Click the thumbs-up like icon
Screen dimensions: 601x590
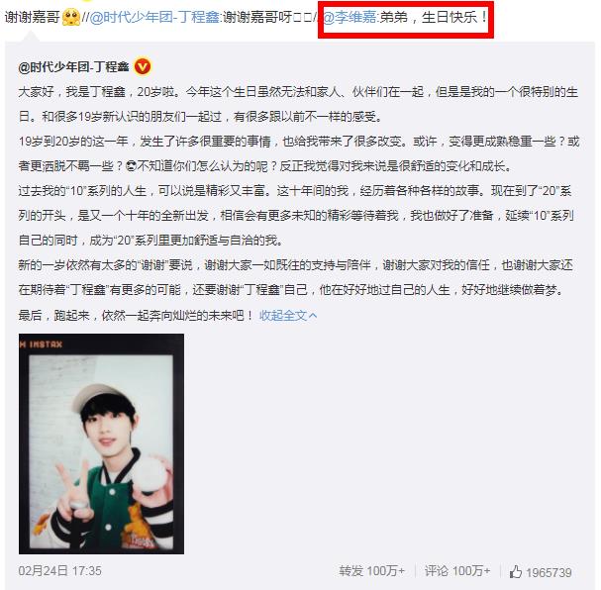click(x=516, y=571)
